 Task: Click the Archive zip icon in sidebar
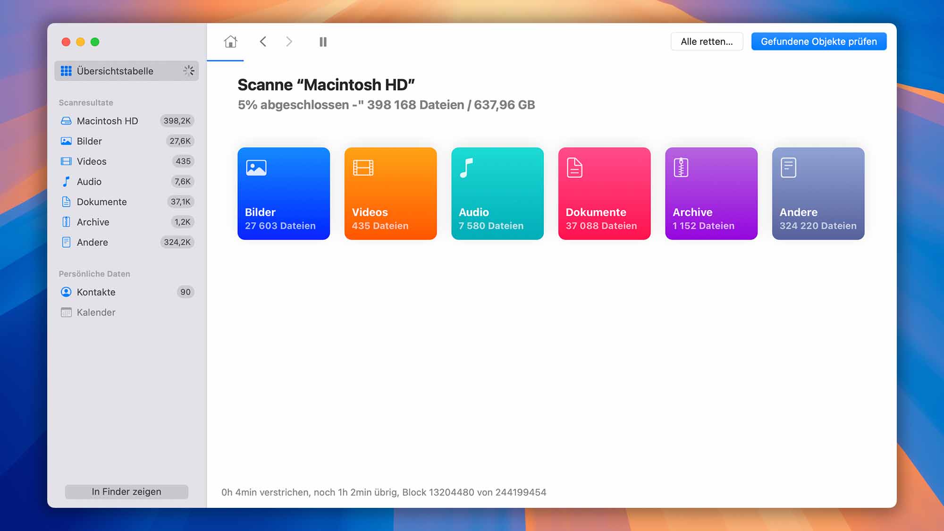pos(66,222)
